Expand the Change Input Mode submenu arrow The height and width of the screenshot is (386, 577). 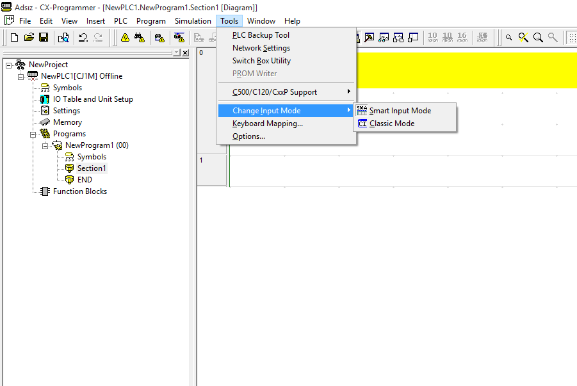(x=348, y=110)
